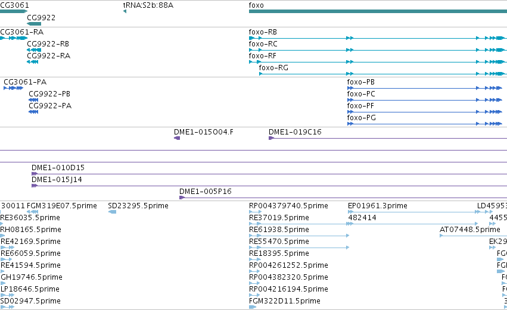Click the RP004382320.5prime EST label
The width and height of the screenshot is (507, 310).
(288, 277)
